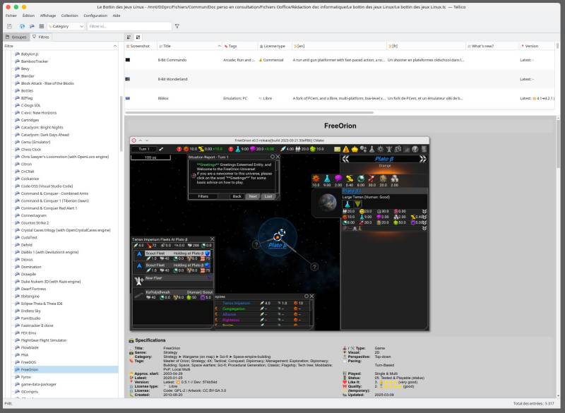Screen dimensions: 565x413
Task: Click the icon beside the Specifications heading
Action: click(131, 340)
